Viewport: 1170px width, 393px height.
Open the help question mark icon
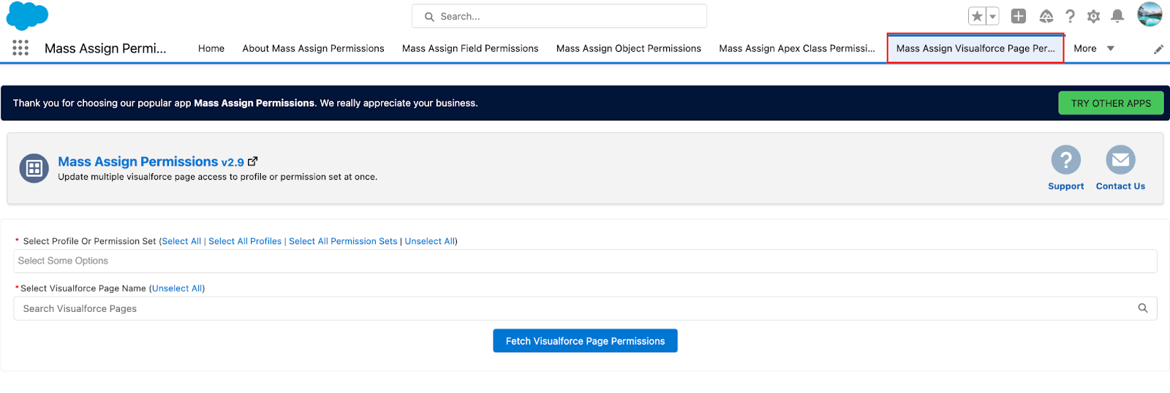(x=1070, y=16)
